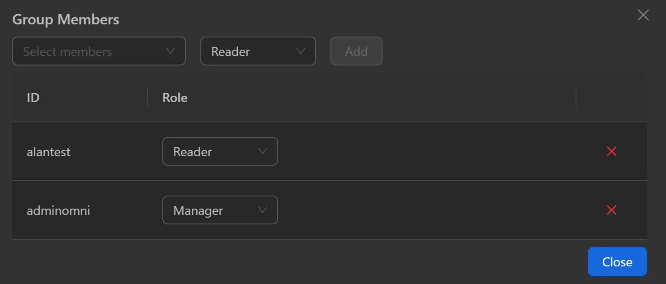Click the chevron on the Select members box

170,51
